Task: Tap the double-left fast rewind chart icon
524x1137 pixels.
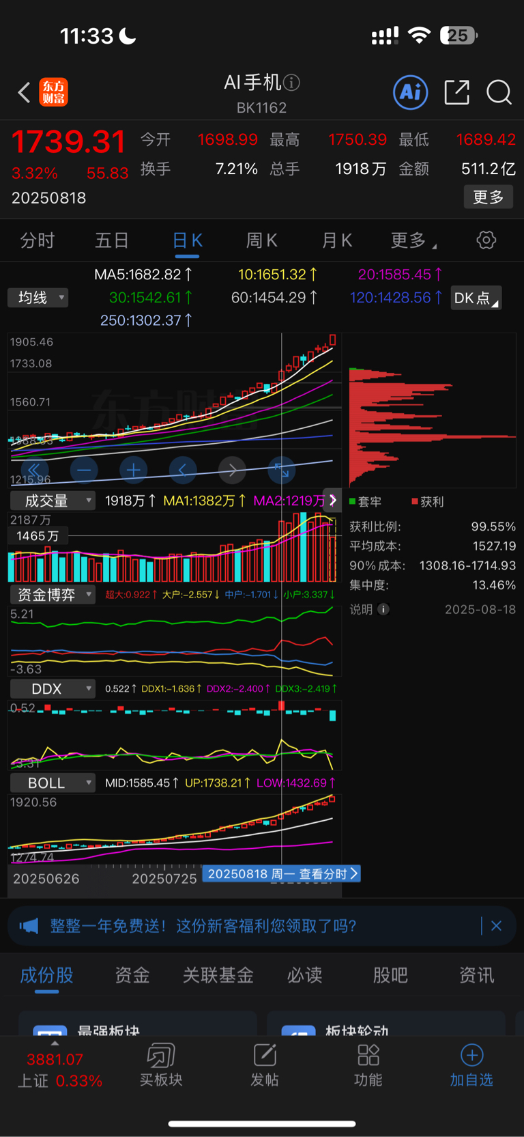Action: (34, 470)
